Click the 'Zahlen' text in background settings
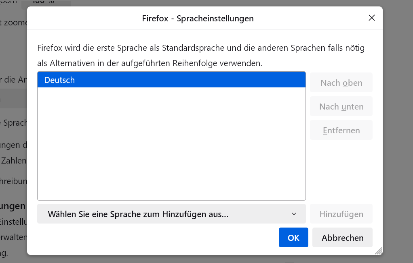 (x=14, y=161)
